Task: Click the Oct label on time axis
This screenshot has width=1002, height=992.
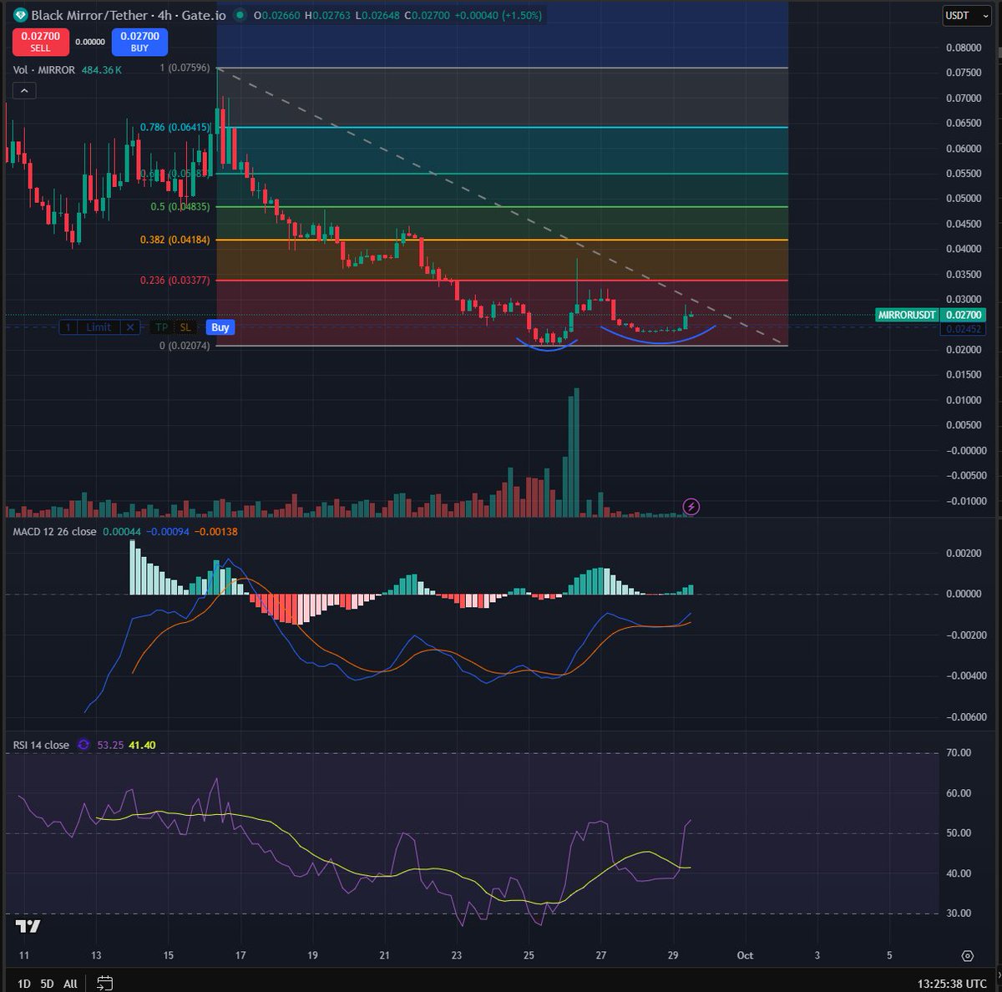Action: tap(745, 955)
